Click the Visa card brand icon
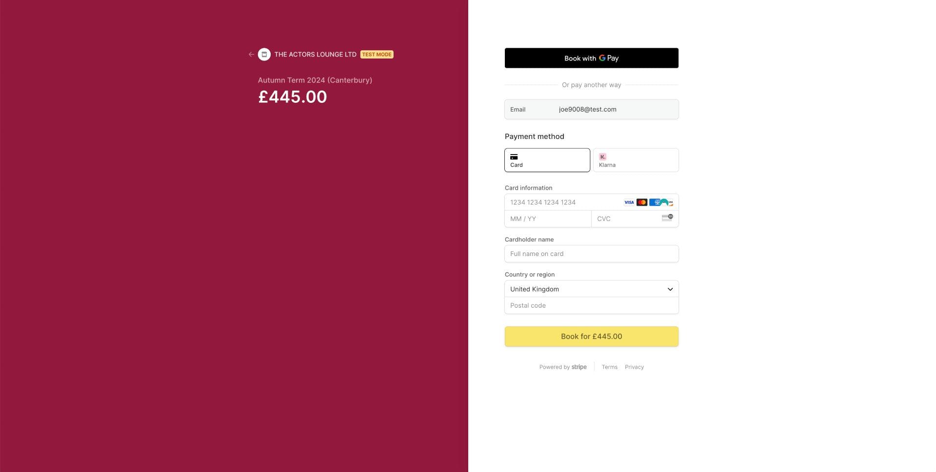This screenshot has height=472, width=936. [x=629, y=202]
